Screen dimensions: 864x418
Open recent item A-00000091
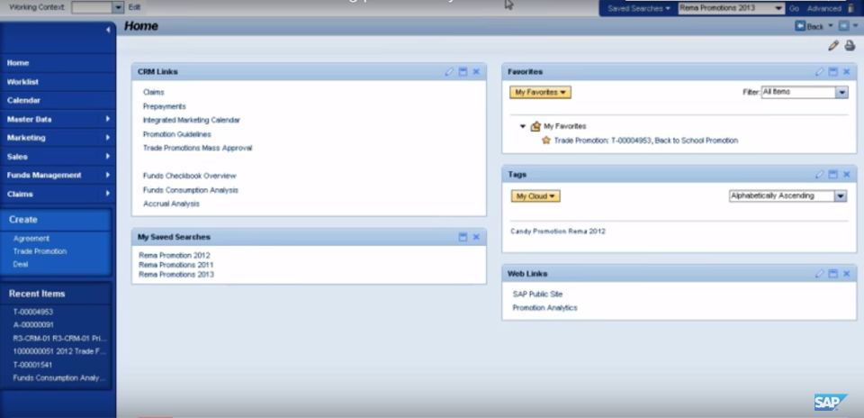33,325
